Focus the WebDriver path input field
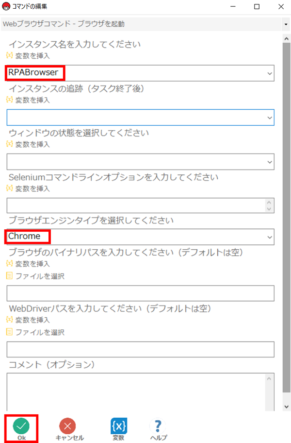This screenshot has width=291, height=443. coord(141,349)
